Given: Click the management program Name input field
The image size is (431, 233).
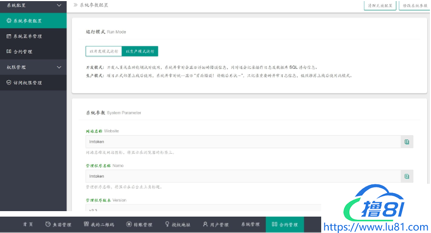Looking at the screenshot, I should (242, 176).
